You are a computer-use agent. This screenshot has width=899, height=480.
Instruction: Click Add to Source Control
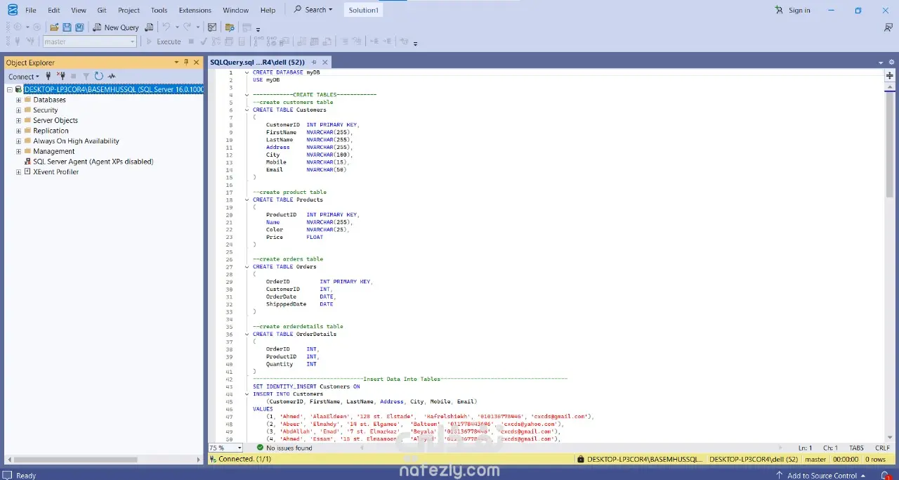click(822, 476)
